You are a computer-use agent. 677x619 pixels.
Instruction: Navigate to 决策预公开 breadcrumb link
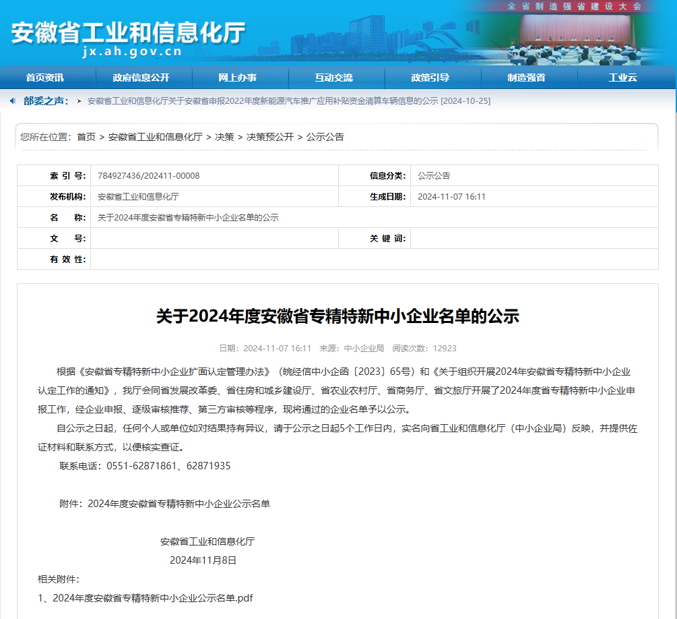(269, 137)
